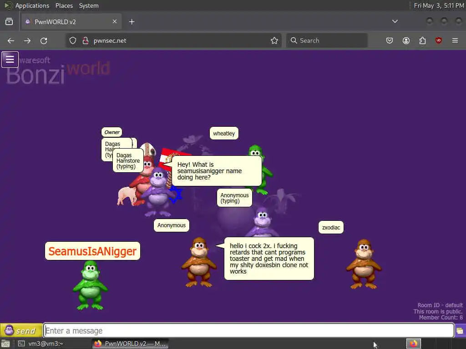Screen dimensions: 466x349
Task: Open the tracking protection shield icon
Action: (73, 40)
